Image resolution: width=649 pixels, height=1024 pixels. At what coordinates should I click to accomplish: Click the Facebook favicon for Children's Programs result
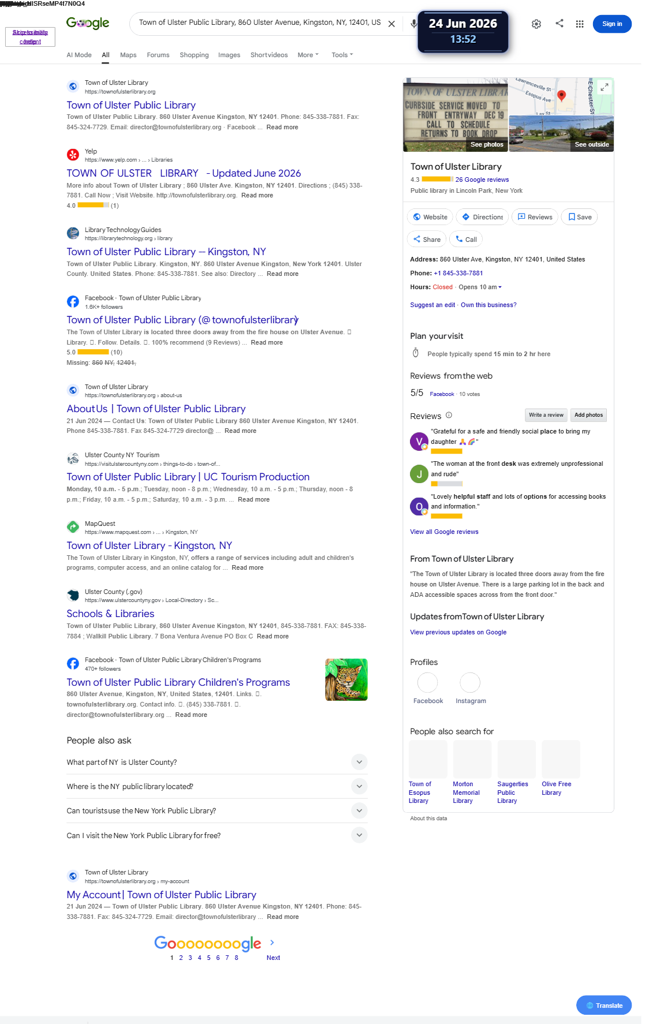73,664
